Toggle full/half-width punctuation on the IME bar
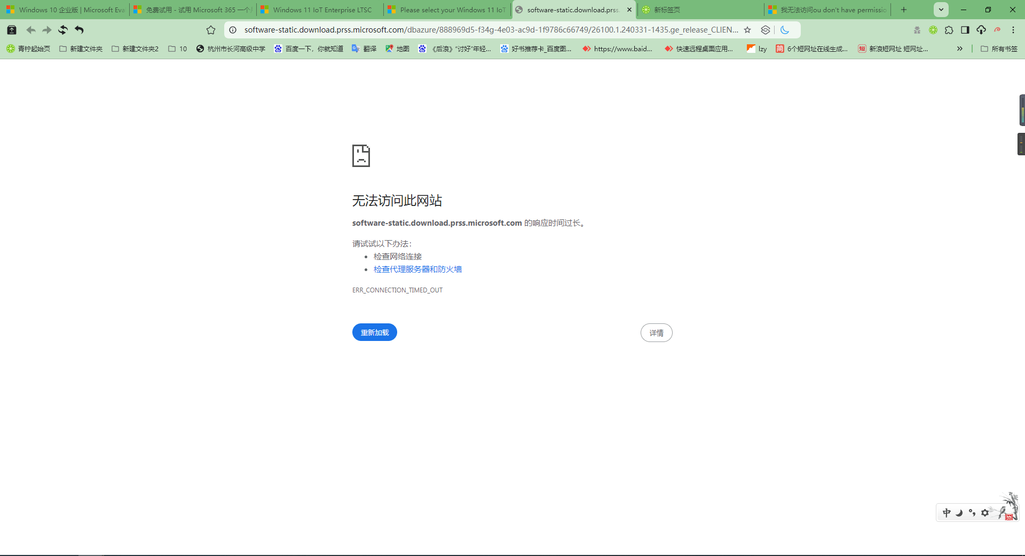The image size is (1025, 556). click(x=972, y=512)
